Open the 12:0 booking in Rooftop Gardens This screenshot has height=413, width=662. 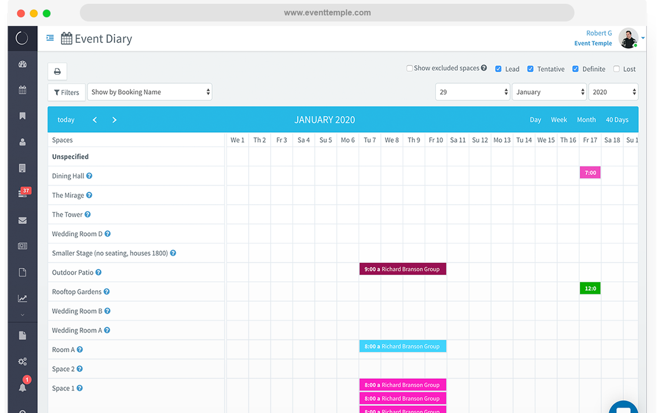pos(590,288)
